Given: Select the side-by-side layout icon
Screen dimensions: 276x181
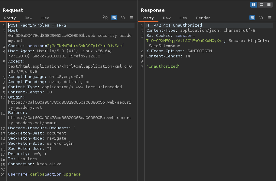Looking at the screenshot, I should [x=254, y=5].
